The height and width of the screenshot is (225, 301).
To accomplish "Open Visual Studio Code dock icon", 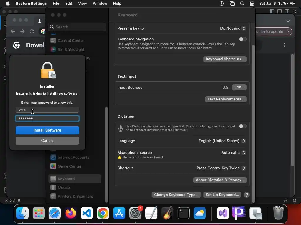I will 87,213.
